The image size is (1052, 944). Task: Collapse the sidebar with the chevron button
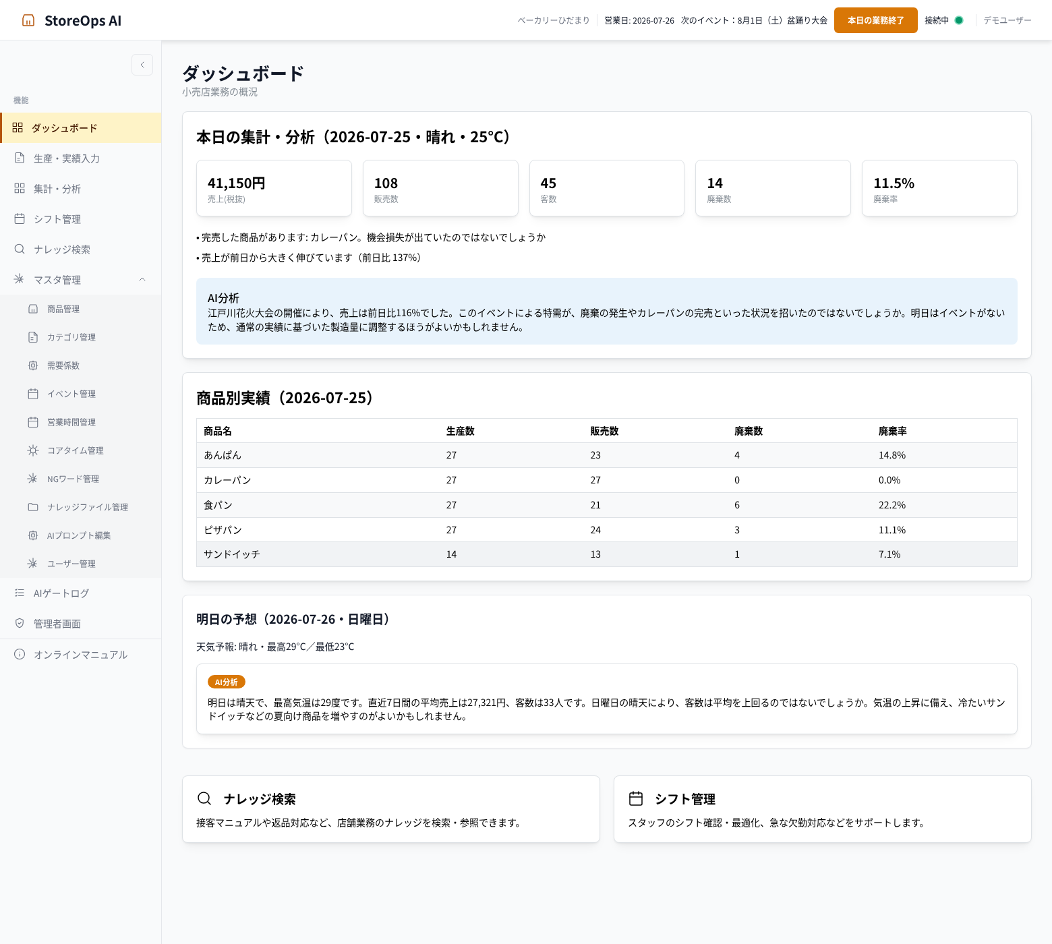click(142, 65)
